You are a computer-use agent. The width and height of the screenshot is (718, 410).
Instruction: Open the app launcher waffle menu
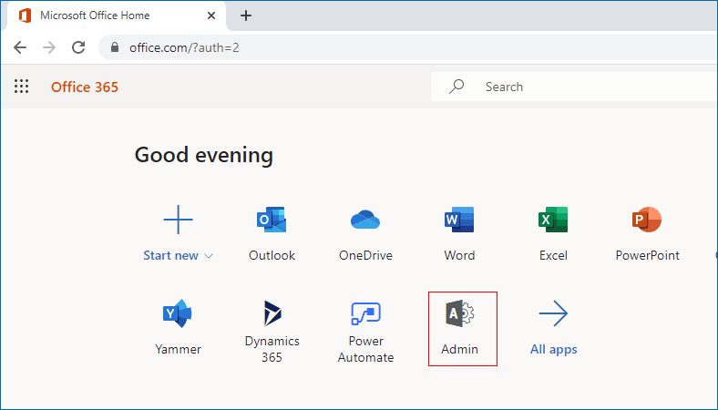pyautogui.click(x=22, y=87)
